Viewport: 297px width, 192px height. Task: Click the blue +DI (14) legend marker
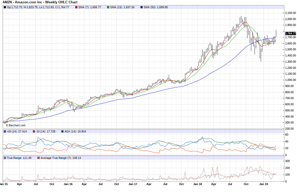(x=5, y=131)
